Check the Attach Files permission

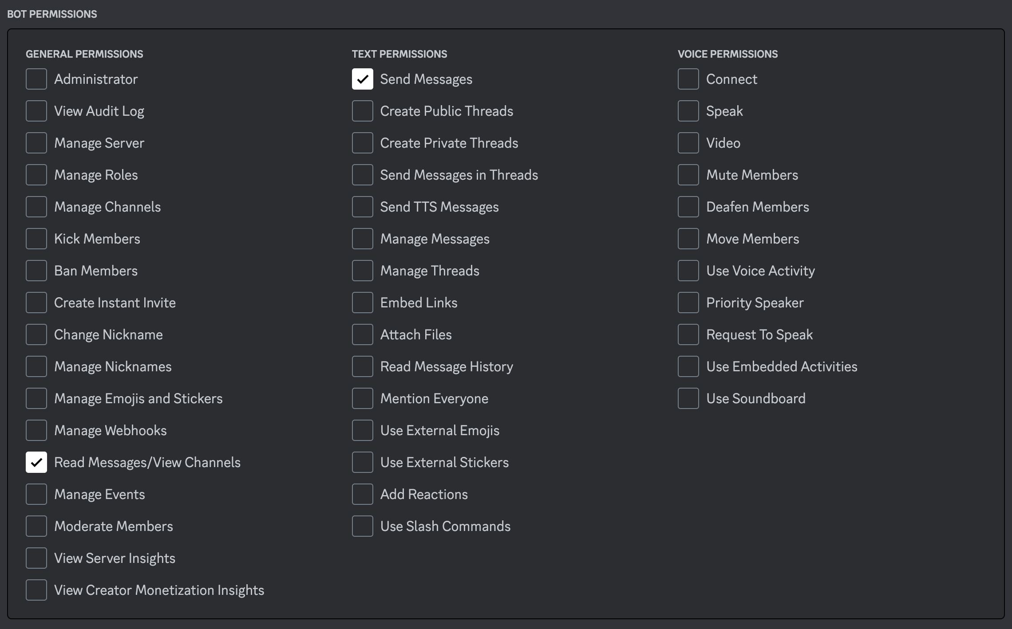point(362,334)
